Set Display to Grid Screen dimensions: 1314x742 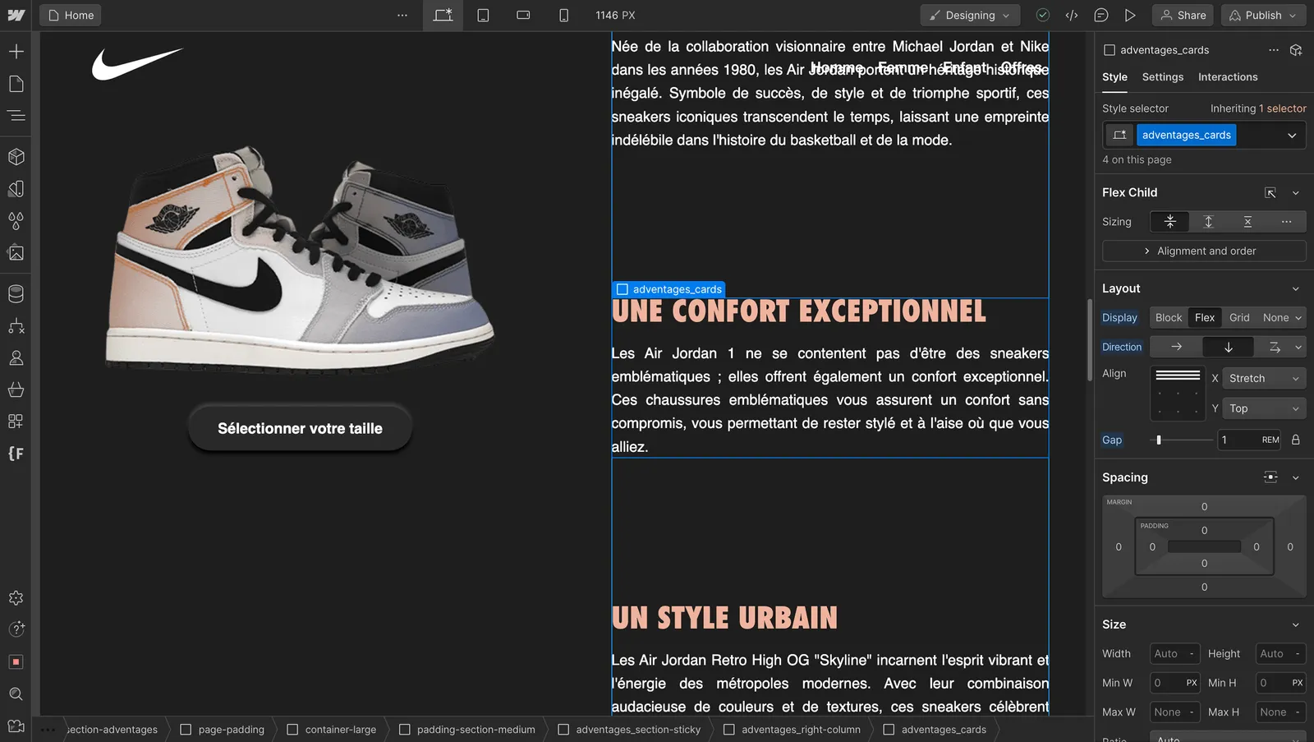(x=1239, y=317)
